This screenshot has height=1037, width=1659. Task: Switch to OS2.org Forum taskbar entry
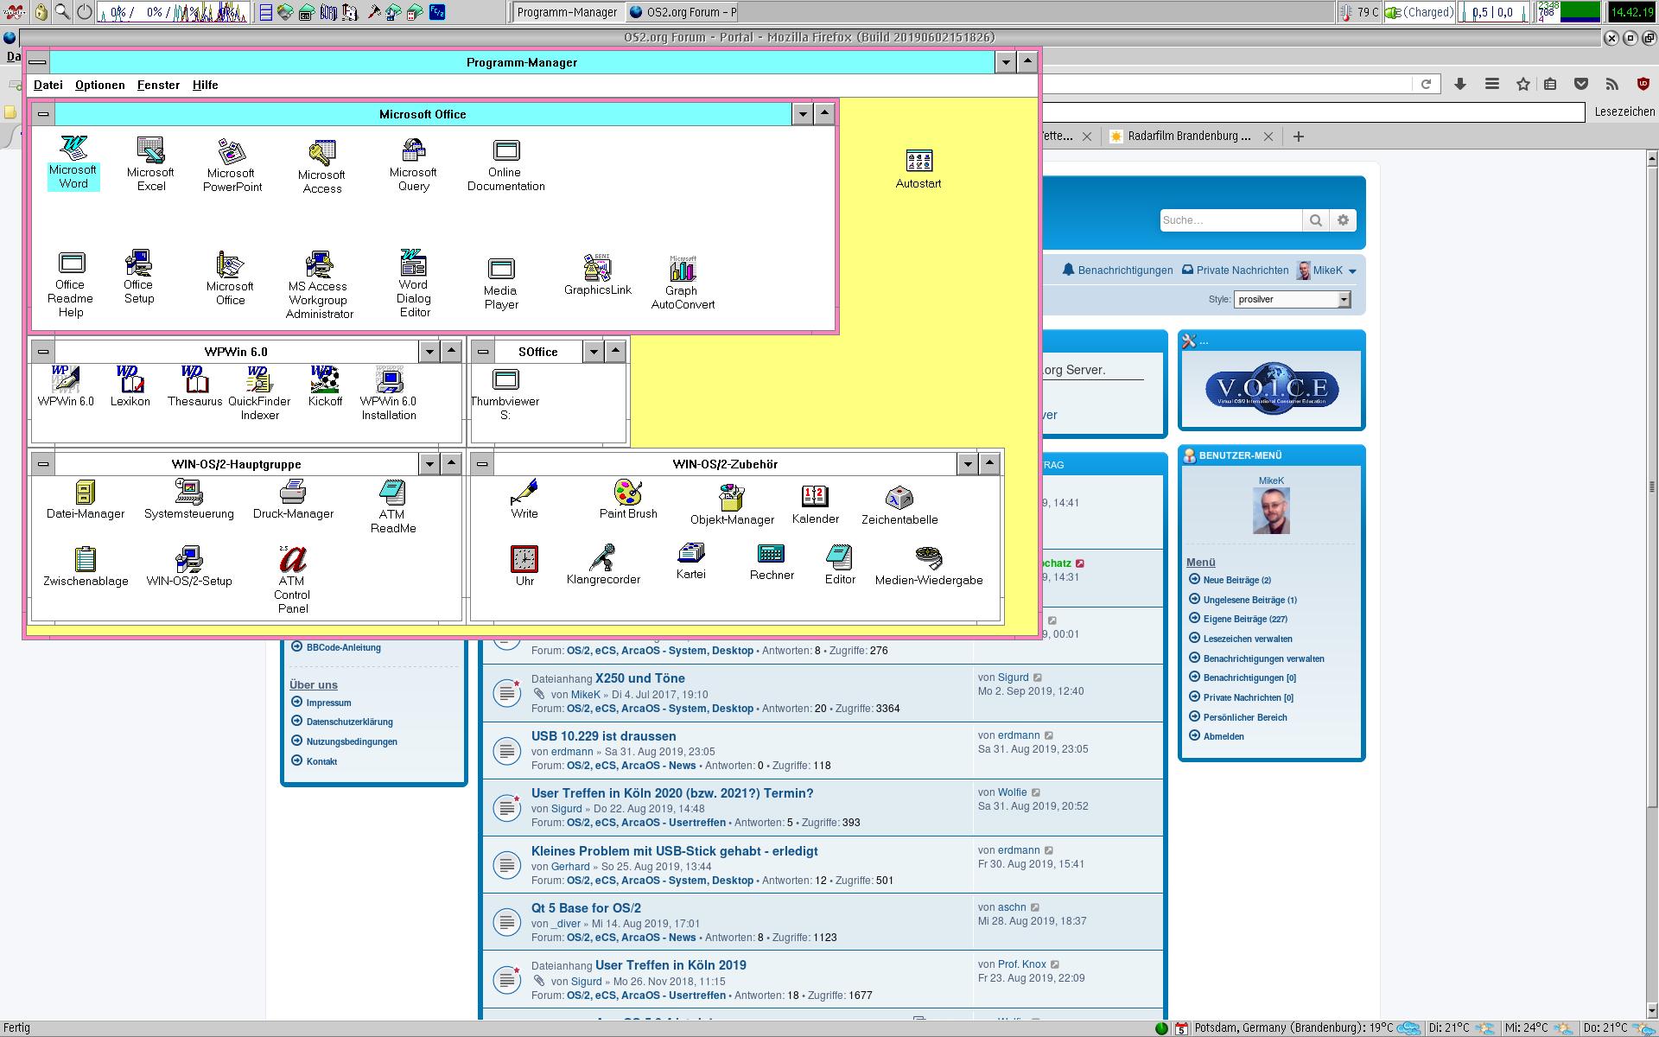coord(683,12)
